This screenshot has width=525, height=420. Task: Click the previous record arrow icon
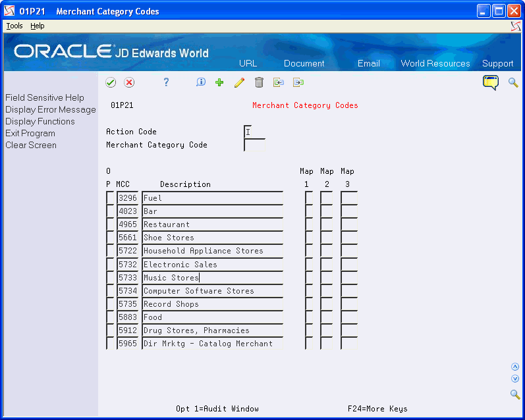click(279, 82)
